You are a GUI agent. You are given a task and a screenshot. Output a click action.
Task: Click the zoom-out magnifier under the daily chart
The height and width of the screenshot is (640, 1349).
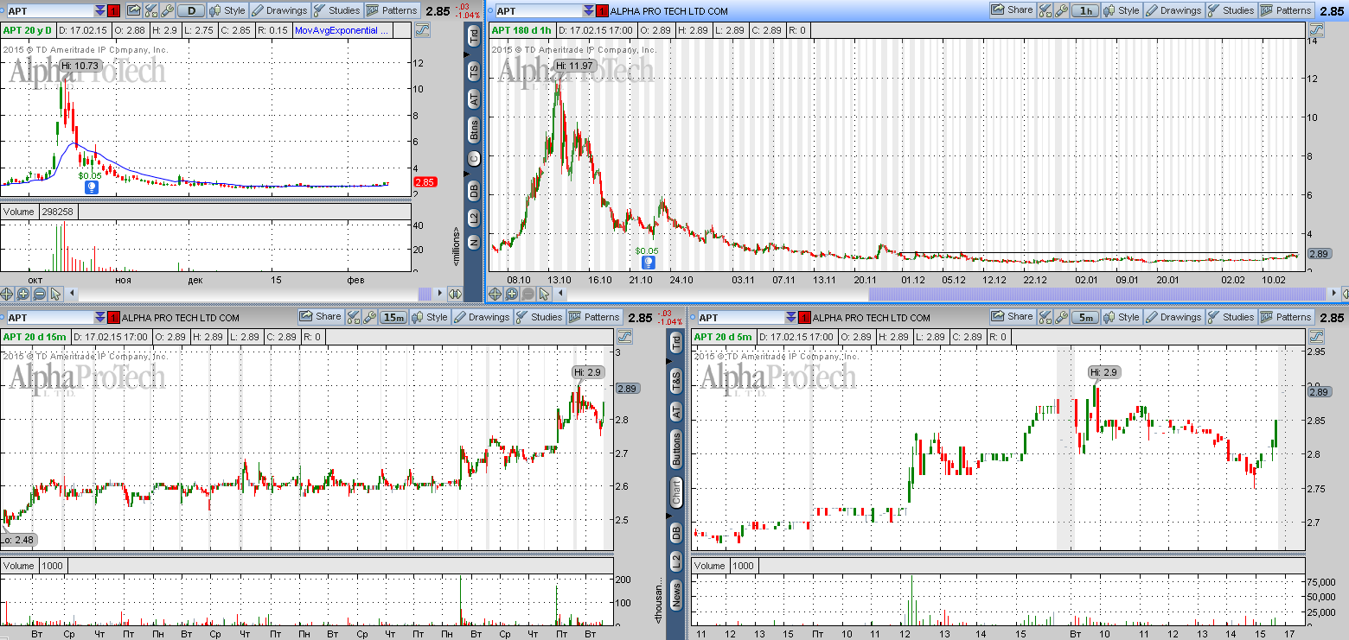click(x=40, y=294)
